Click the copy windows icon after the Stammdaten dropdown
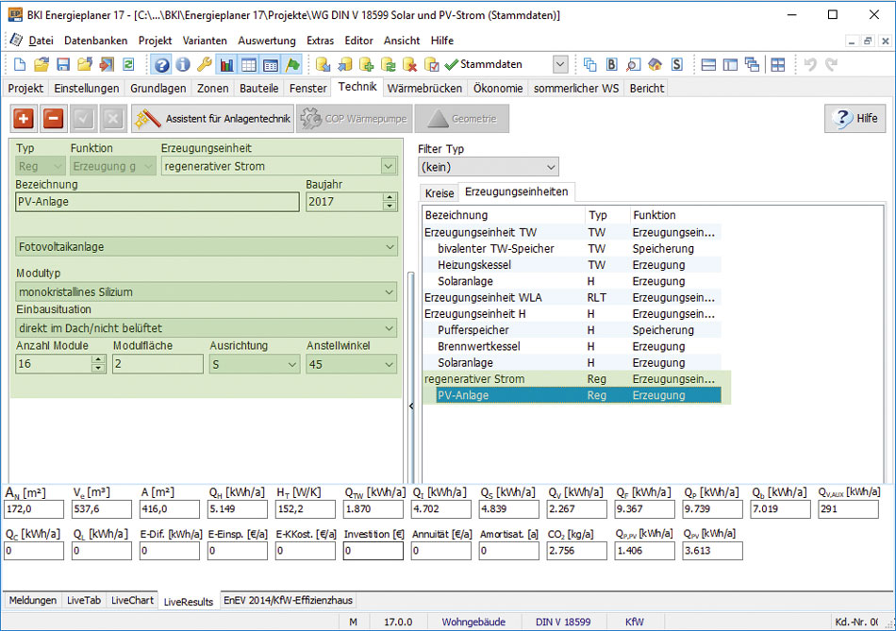Screen dimensions: 896x631 [x=589, y=64]
